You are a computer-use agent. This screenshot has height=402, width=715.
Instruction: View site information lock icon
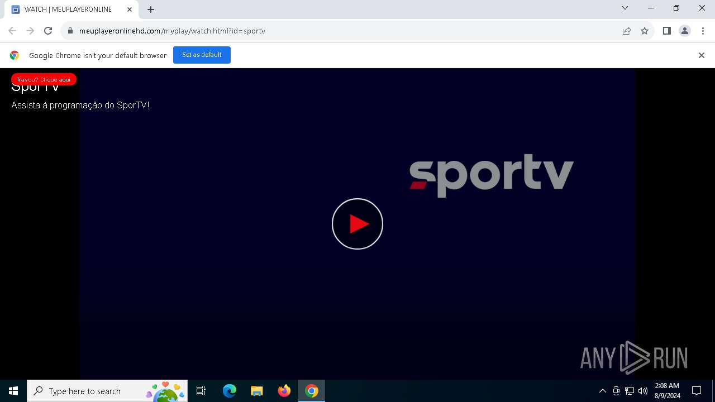(x=70, y=31)
